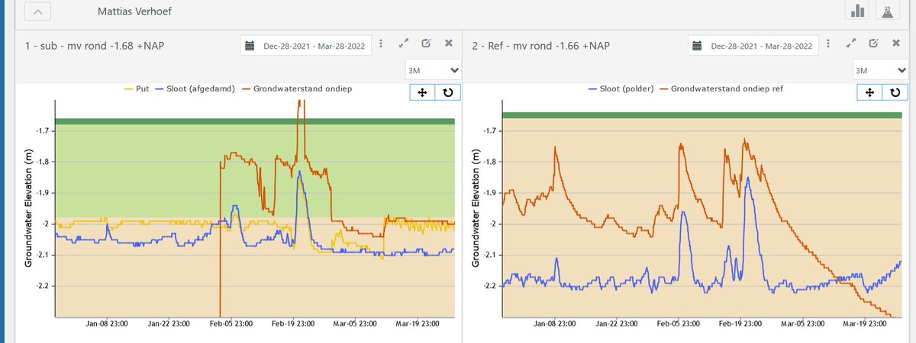Select the pan tool in chart 2
The width and height of the screenshot is (916, 343).
(869, 93)
